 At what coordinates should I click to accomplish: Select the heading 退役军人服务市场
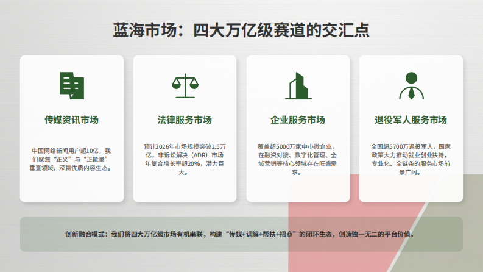(x=411, y=120)
